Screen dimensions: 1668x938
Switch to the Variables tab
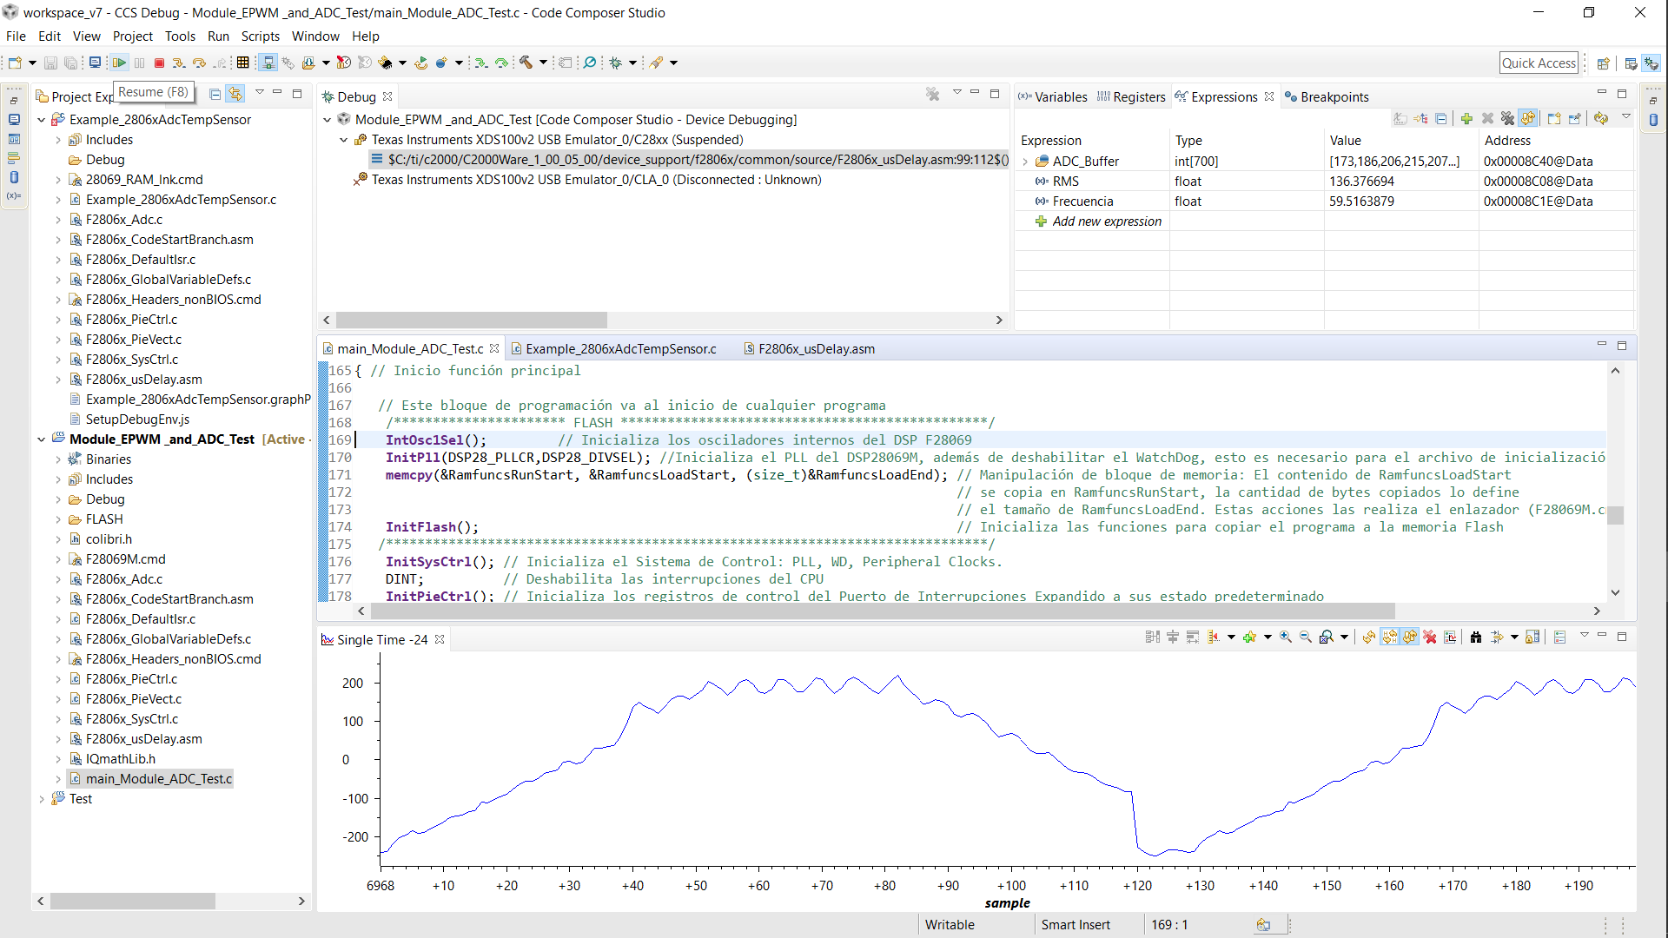1053,96
